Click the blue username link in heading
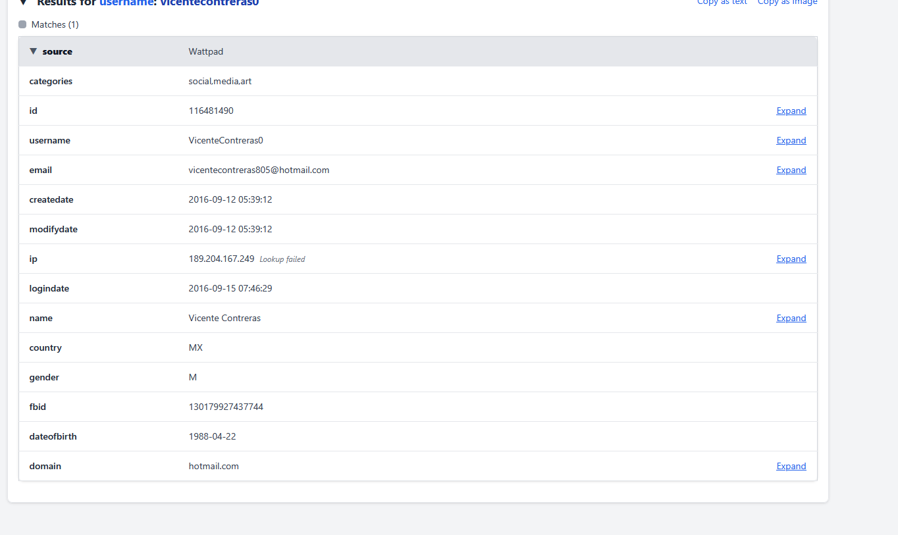Screen dimensions: 898x535 coord(126,3)
